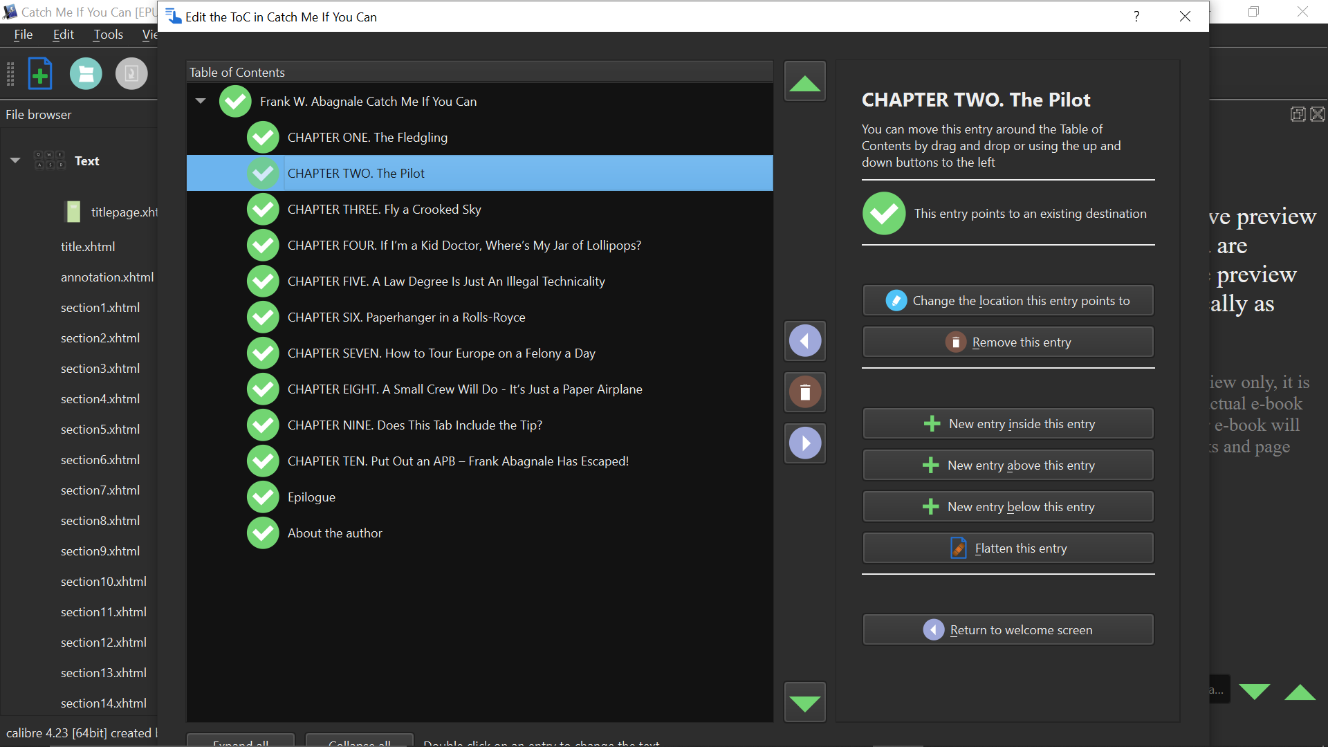
Task: Select CHAPTER NINE Does This Tab Include entry
Action: click(x=414, y=425)
